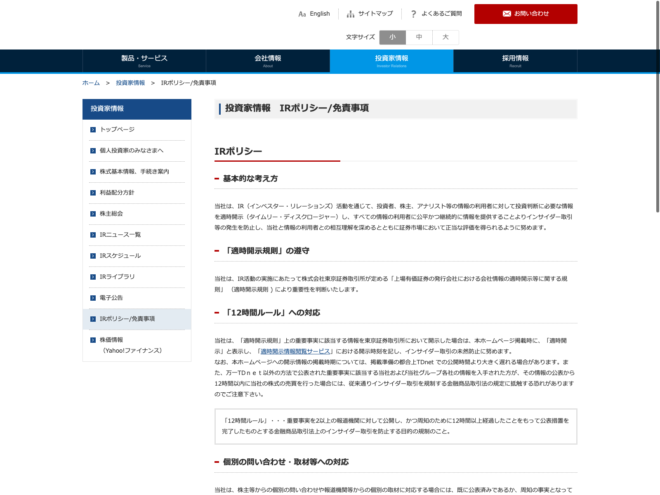Go to ホーム via breadcrumb
The width and height of the screenshot is (660, 495).
[x=91, y=83]
